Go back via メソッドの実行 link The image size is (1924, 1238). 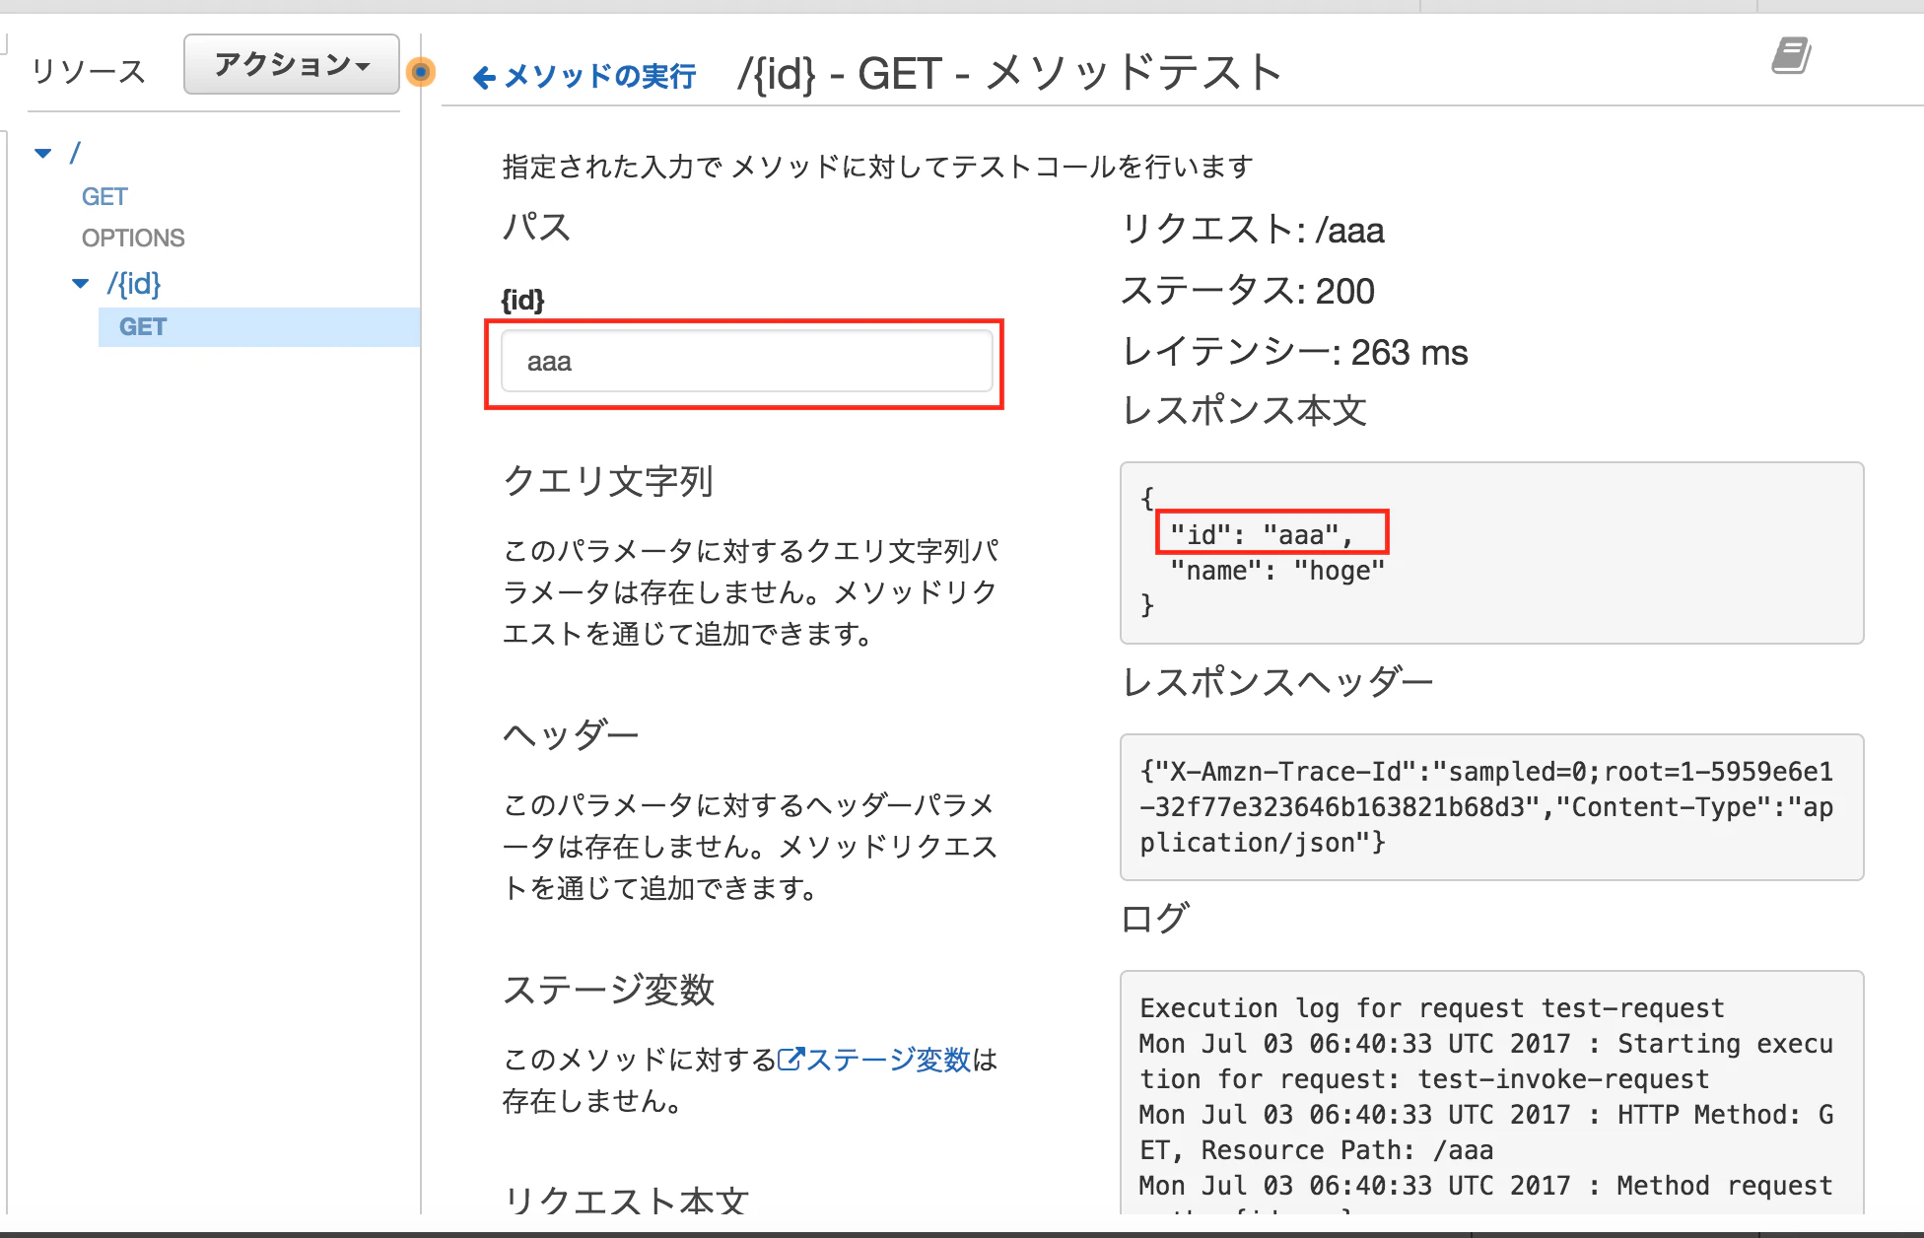point(599,76)
